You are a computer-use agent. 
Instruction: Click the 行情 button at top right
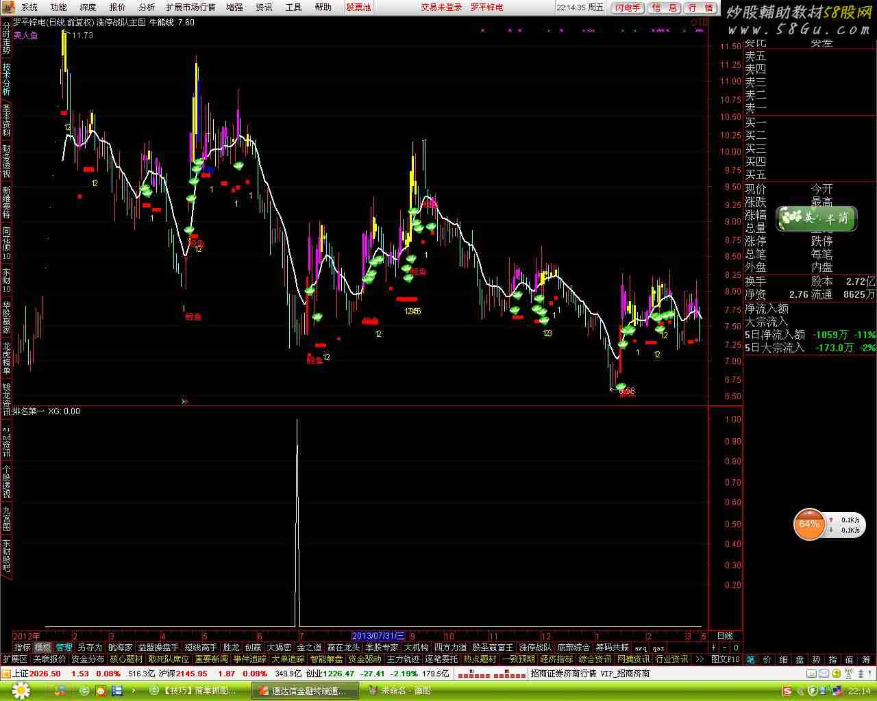[700, 8]
